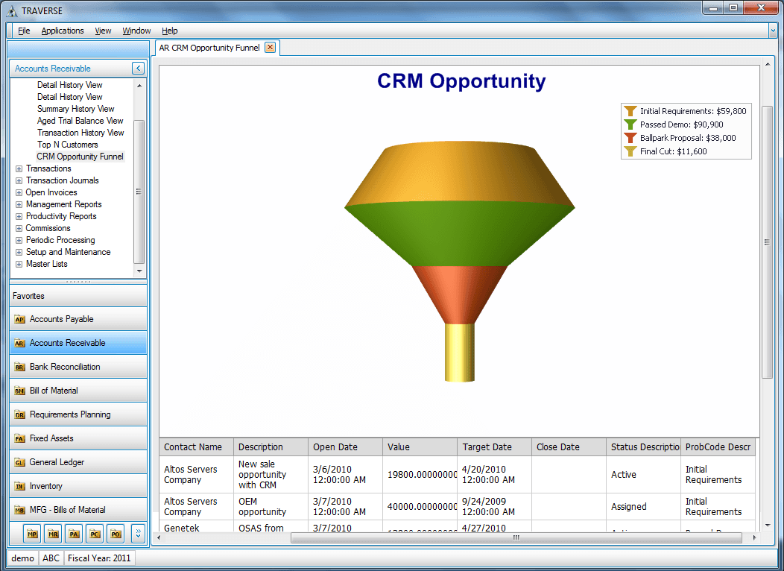This screenshot has width=784, height=571.
Task: Click the BM Bill of Material icon
Action: coord(19,391)
